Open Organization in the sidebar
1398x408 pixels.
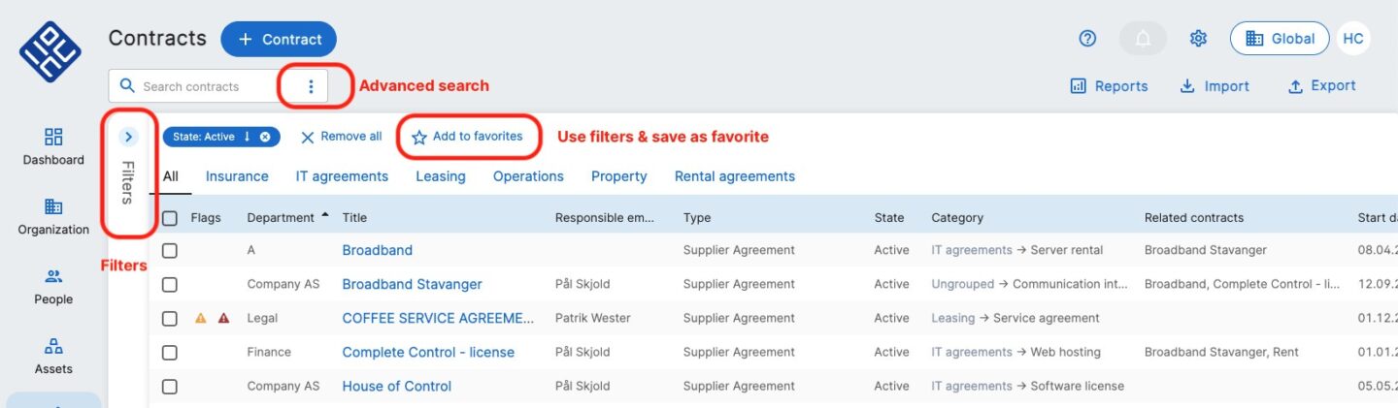pyautogui.click(x=53, y=216)
